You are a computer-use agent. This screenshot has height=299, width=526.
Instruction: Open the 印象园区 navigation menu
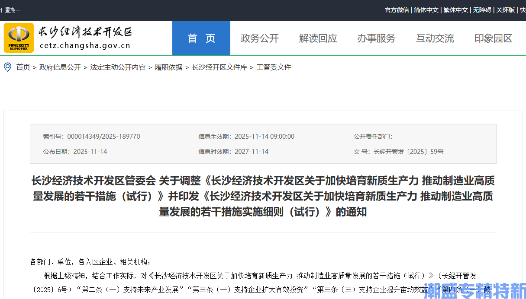click(x=493, y=38)
